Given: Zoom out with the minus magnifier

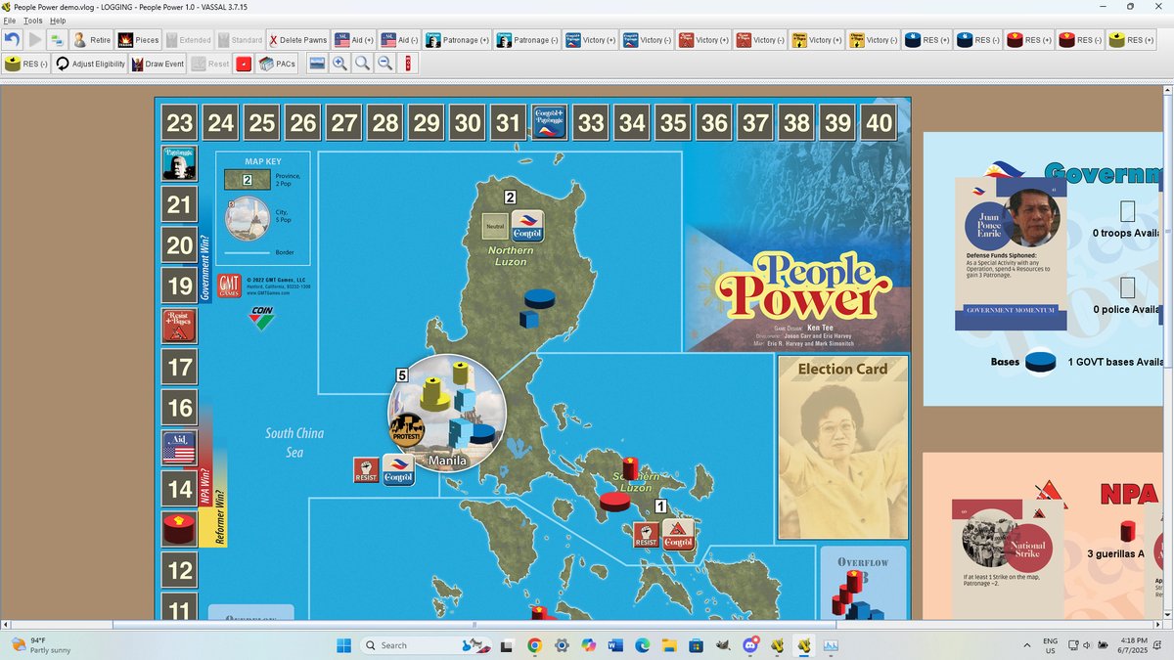Looking at the screenshot, I should tap(386, 64).
